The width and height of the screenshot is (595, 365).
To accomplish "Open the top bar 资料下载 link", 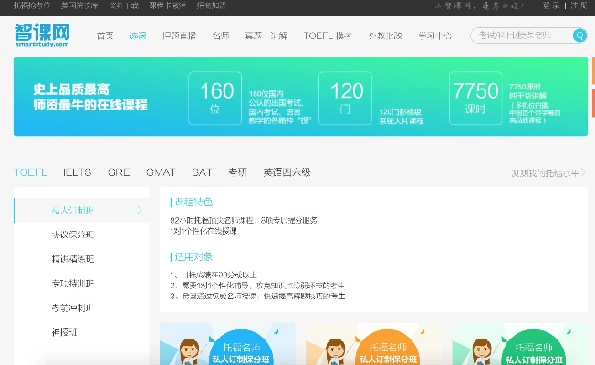I will pyautogui.click(x=124, y=5).
